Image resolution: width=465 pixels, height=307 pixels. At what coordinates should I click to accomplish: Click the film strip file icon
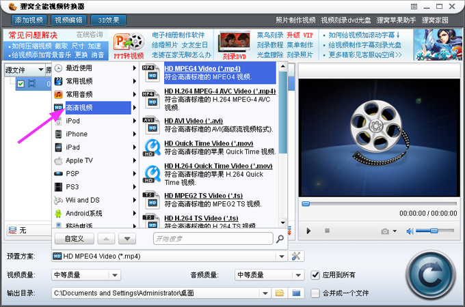pyautogui.click(x=31, y=84)
